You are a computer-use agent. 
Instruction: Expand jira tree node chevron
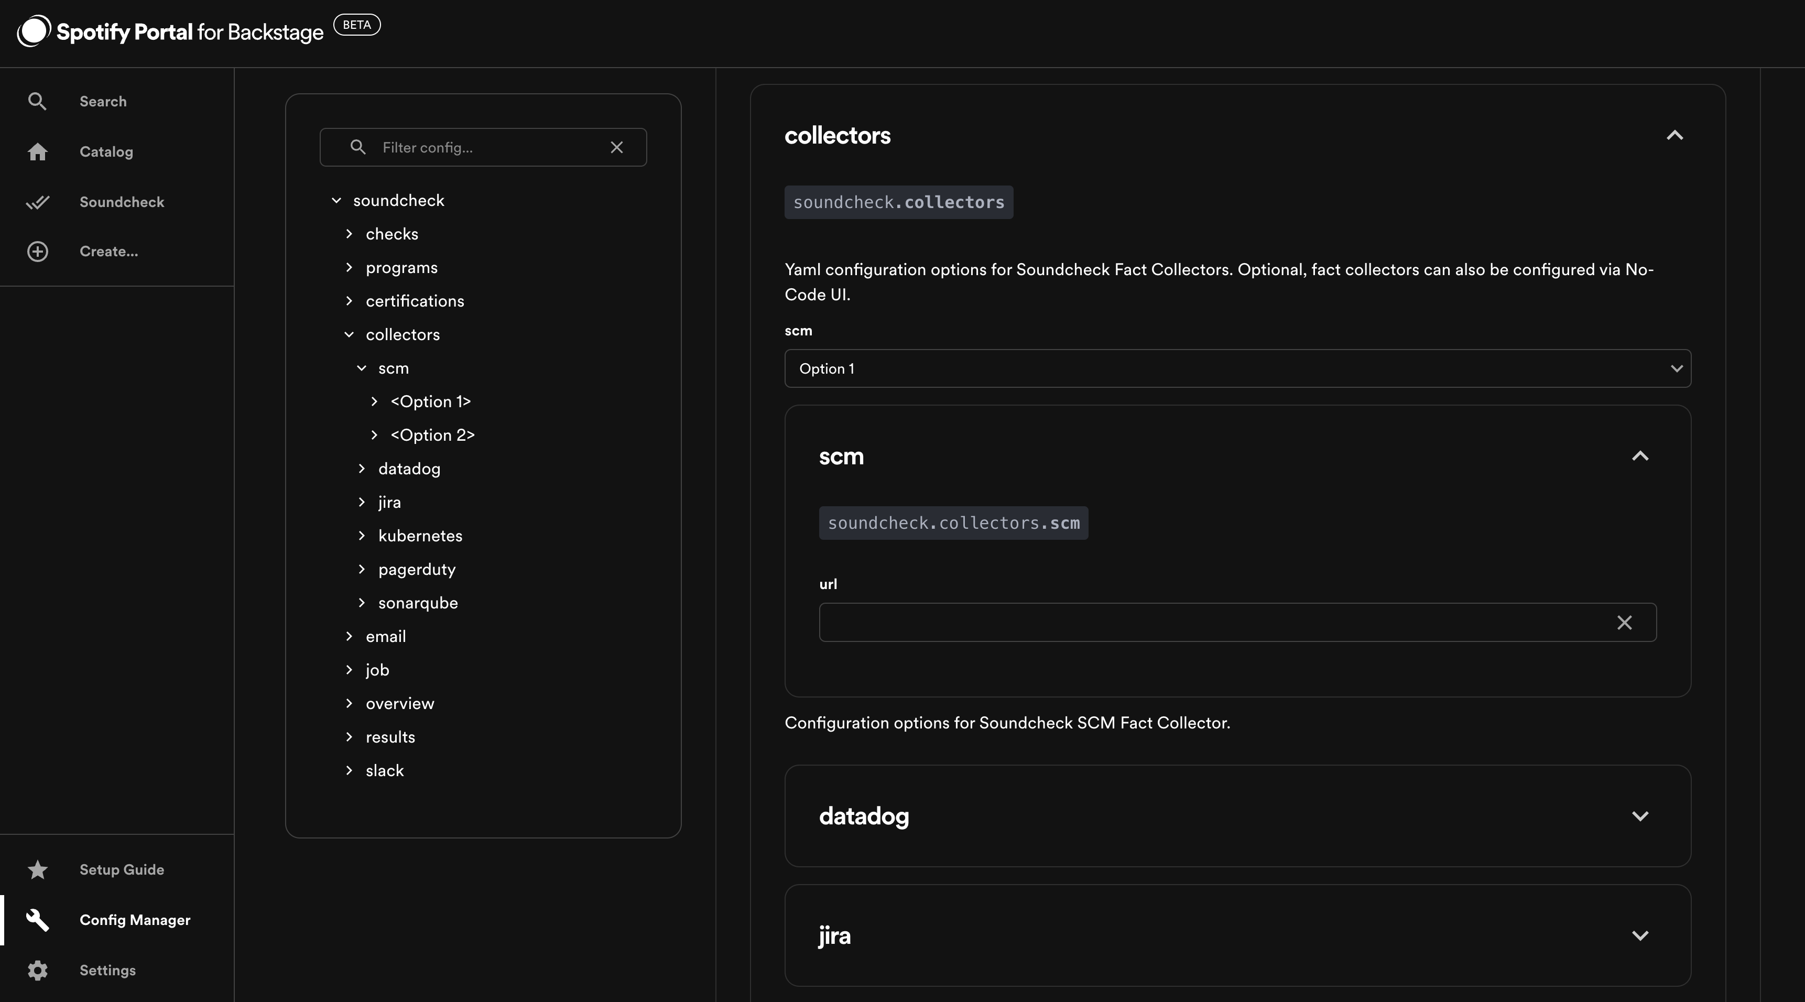[x=362, y=503]
